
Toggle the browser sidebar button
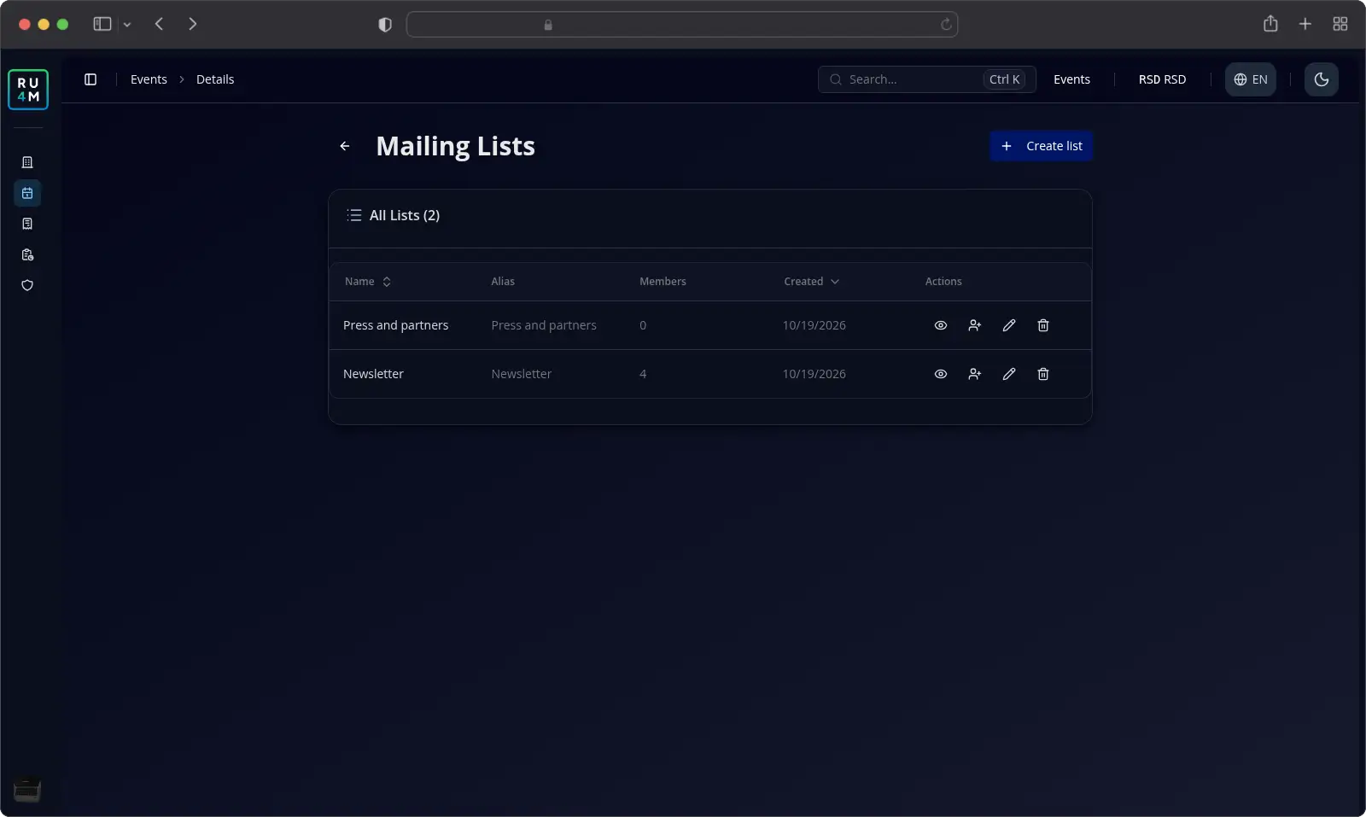click(102, 24)
